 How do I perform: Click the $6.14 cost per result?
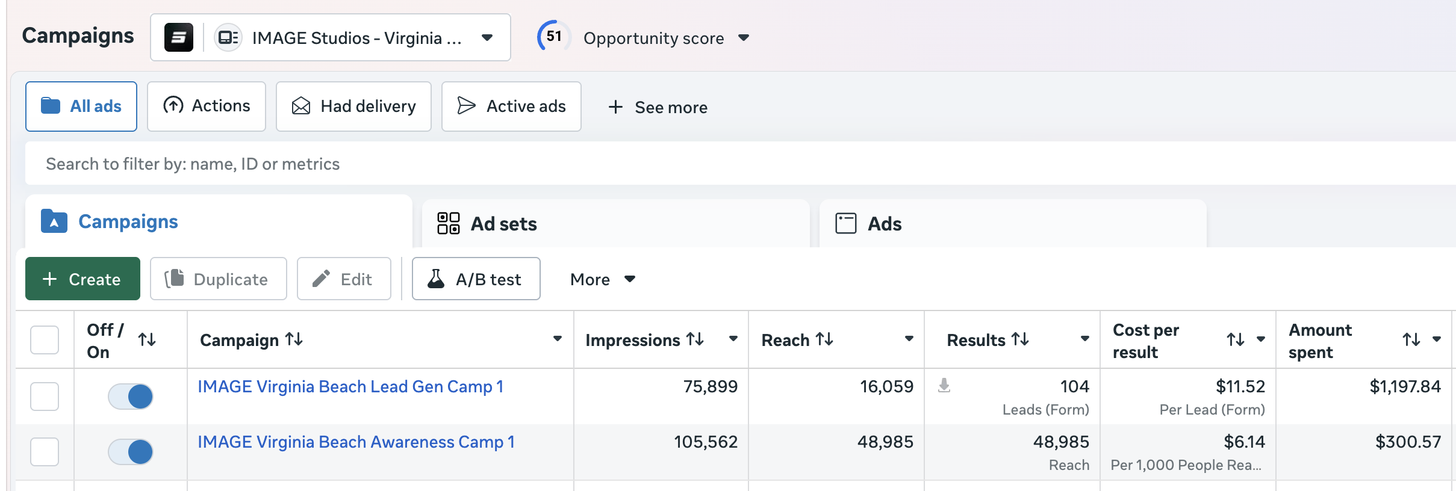tap(1244, 442)
